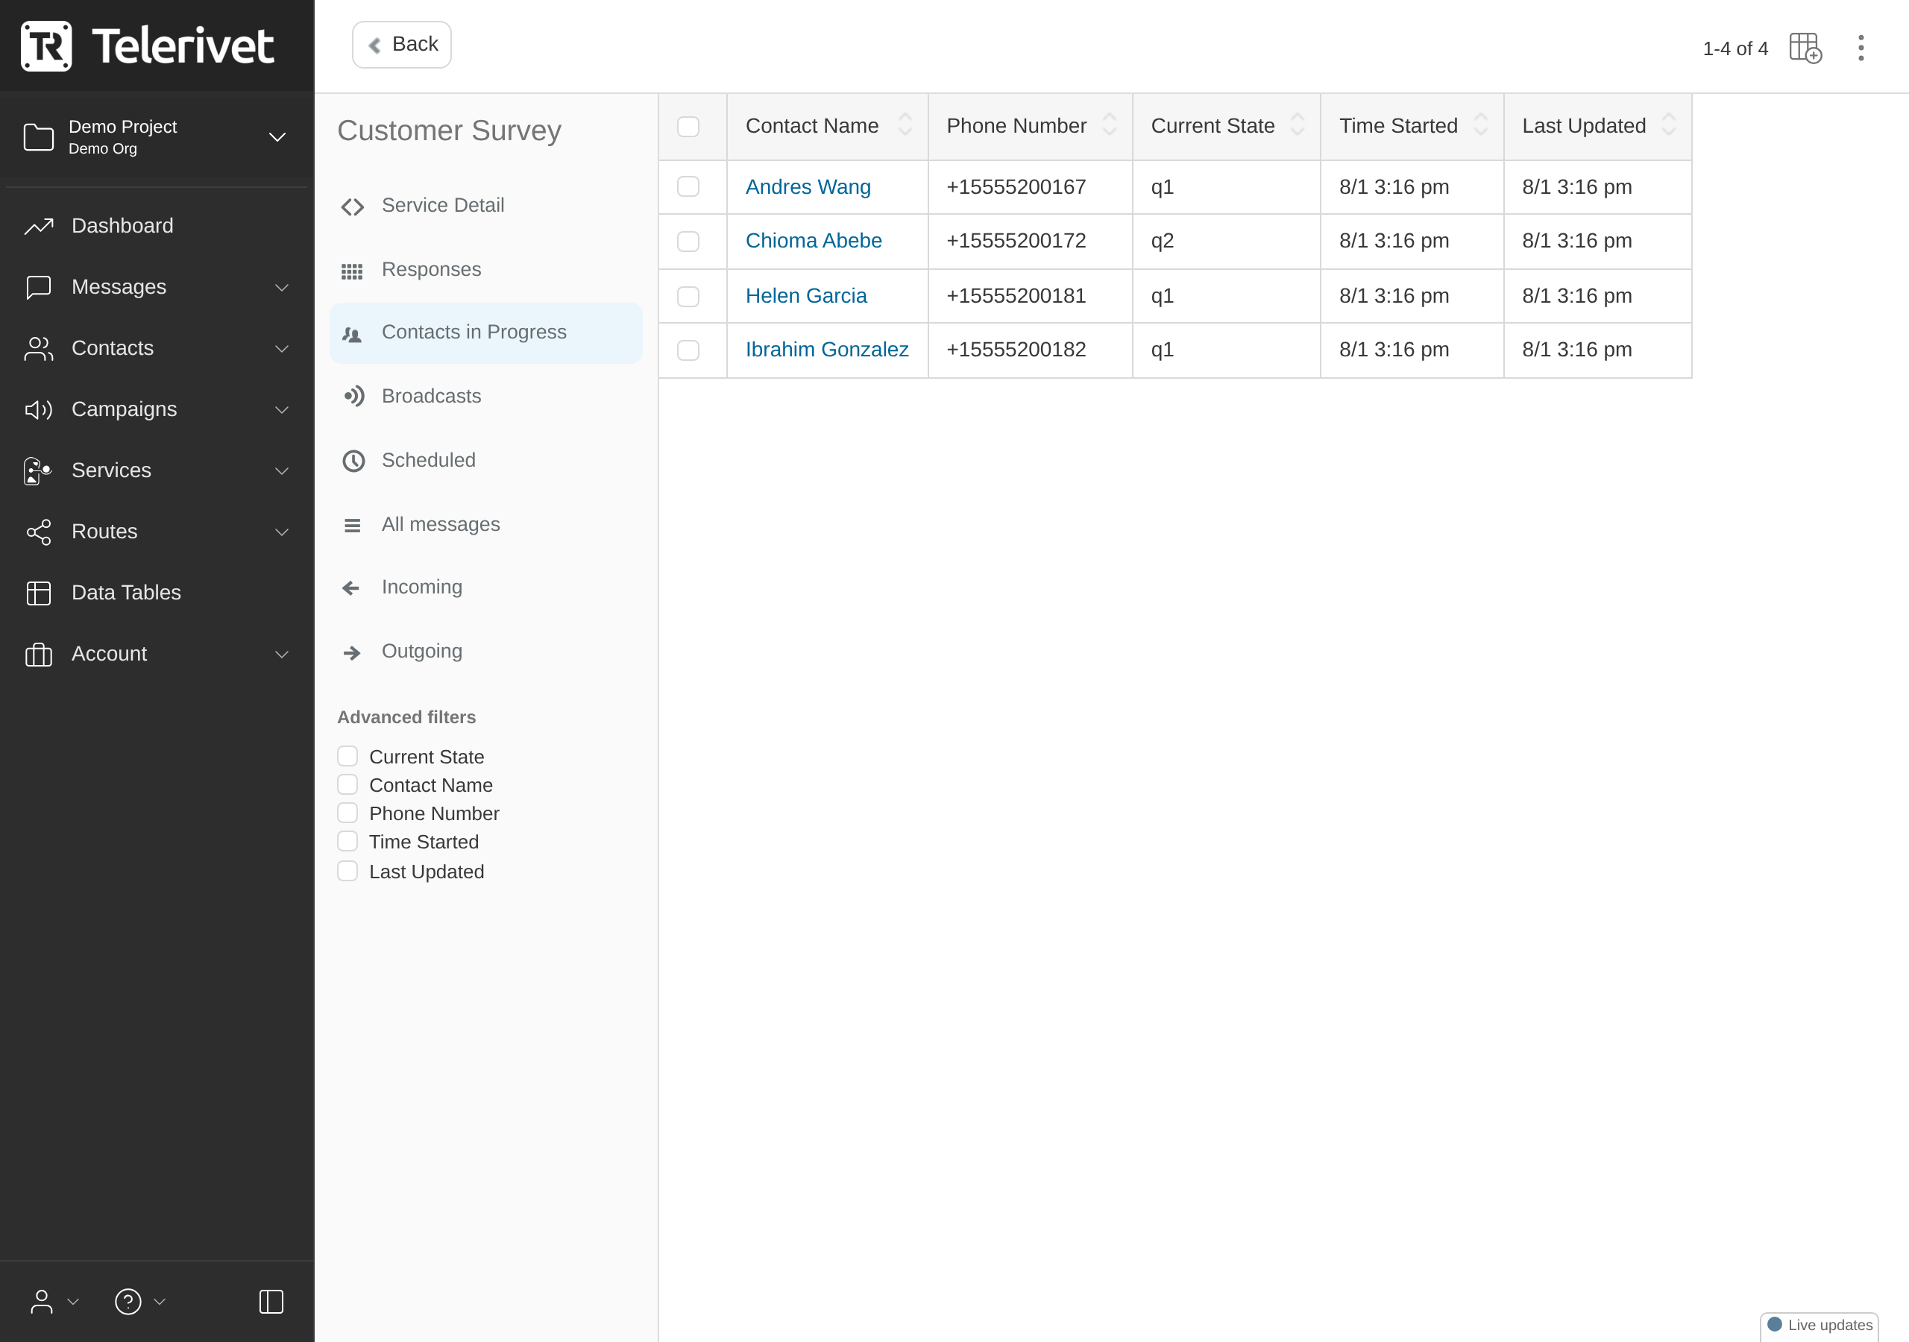This screenshot has height=1342, width=1909.
Task: Check the select-all header checkbox
Action: point(688,127)
